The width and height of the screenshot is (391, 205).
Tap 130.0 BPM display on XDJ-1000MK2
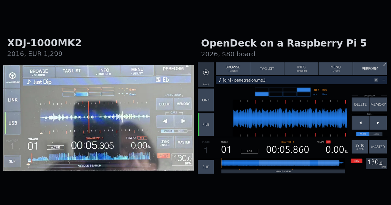click(x=182, y=159)
